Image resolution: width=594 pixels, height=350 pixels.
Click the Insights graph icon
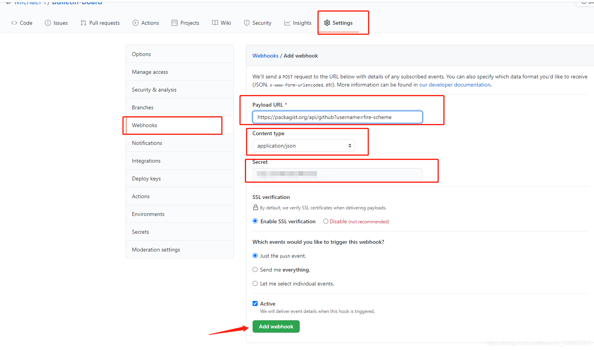coord(287,23)
